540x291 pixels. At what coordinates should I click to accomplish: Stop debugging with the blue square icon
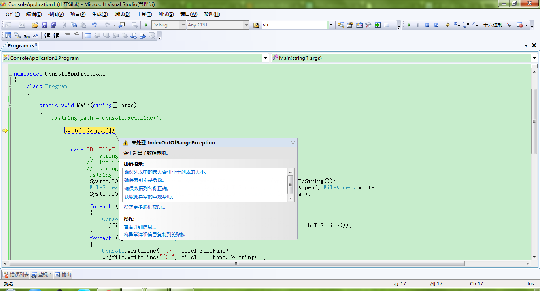tap(427, 25)
